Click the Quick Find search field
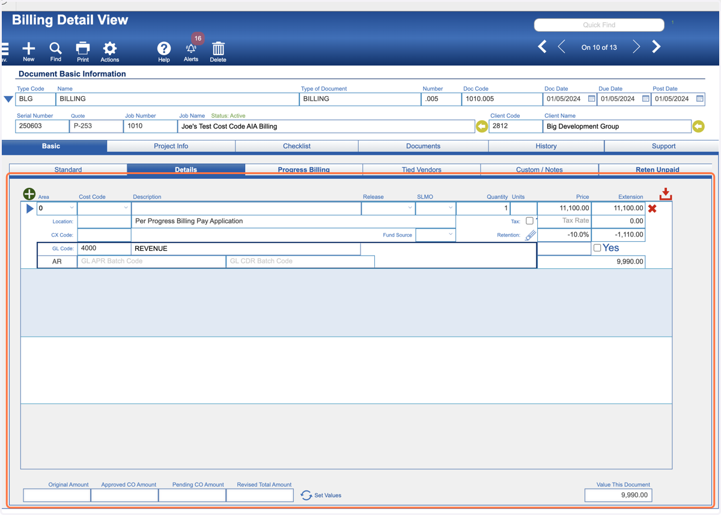This screenshot has width=721, height=515. [x=599, y=25]
